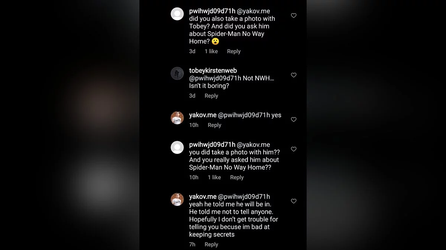Like the first pwihwjd09d71h comment about Tobey

pos(294,16)
